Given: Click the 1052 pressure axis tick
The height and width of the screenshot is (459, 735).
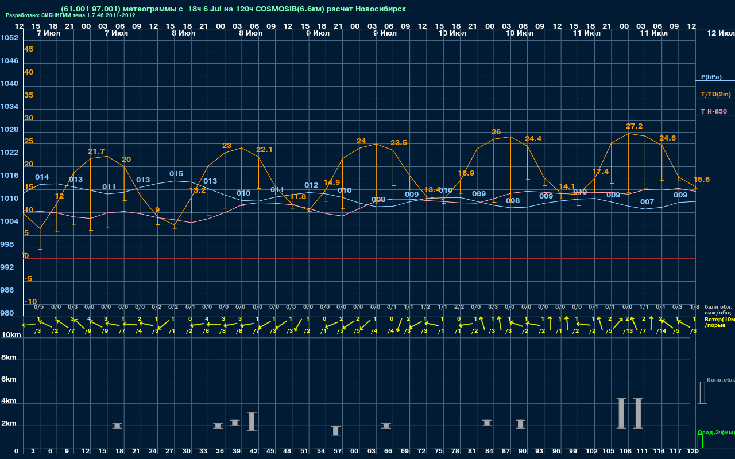Looking at the screenshot, I should click(9, 38).
